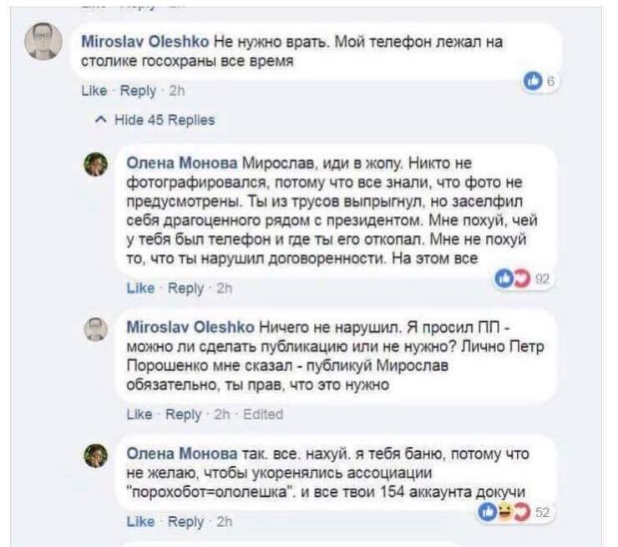Like Олена Монова's comment starting 'Мирослав, иди'
The height and width of the screenshot is (547, 618).
point(140,289)
